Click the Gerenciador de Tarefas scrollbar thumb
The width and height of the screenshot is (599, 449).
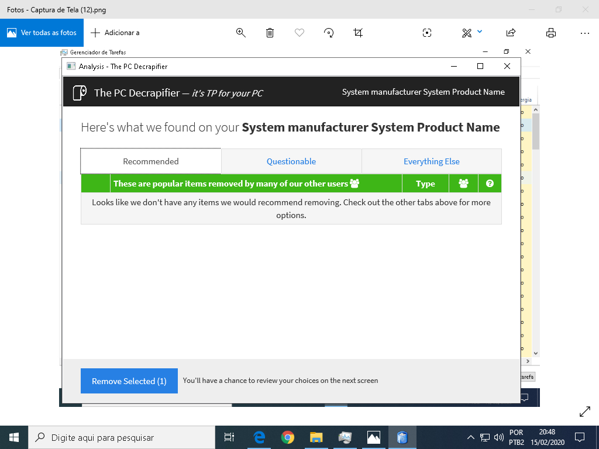[x=536, y=132]
